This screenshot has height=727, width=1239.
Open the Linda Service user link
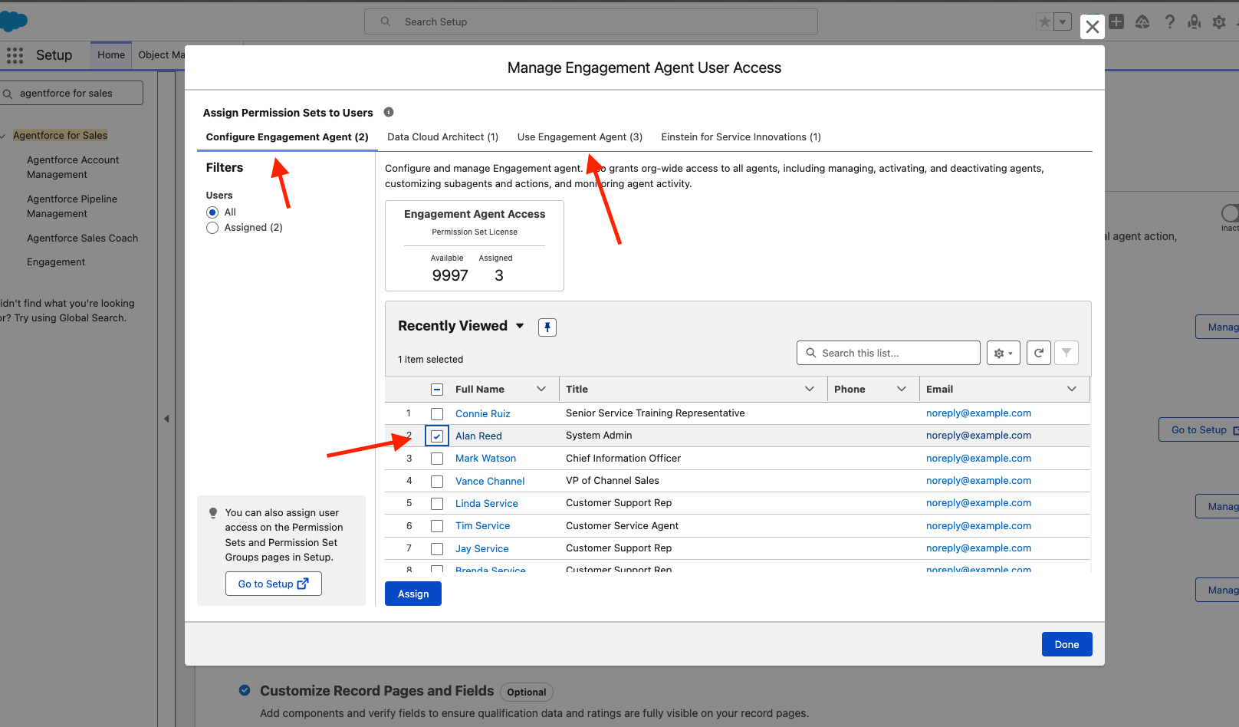point(487,504)
